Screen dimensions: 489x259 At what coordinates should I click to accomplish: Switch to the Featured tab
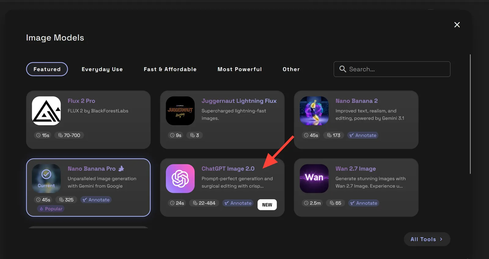(x=47, y=69)
